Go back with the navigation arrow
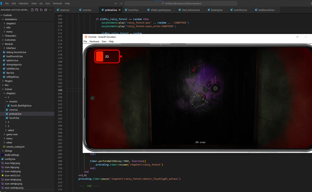Viewport: 312px width, 192px height. (x=116, y=3)
